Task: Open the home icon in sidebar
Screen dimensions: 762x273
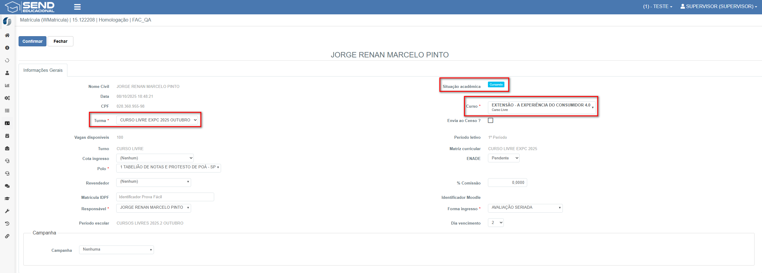Action: [7, 35]
